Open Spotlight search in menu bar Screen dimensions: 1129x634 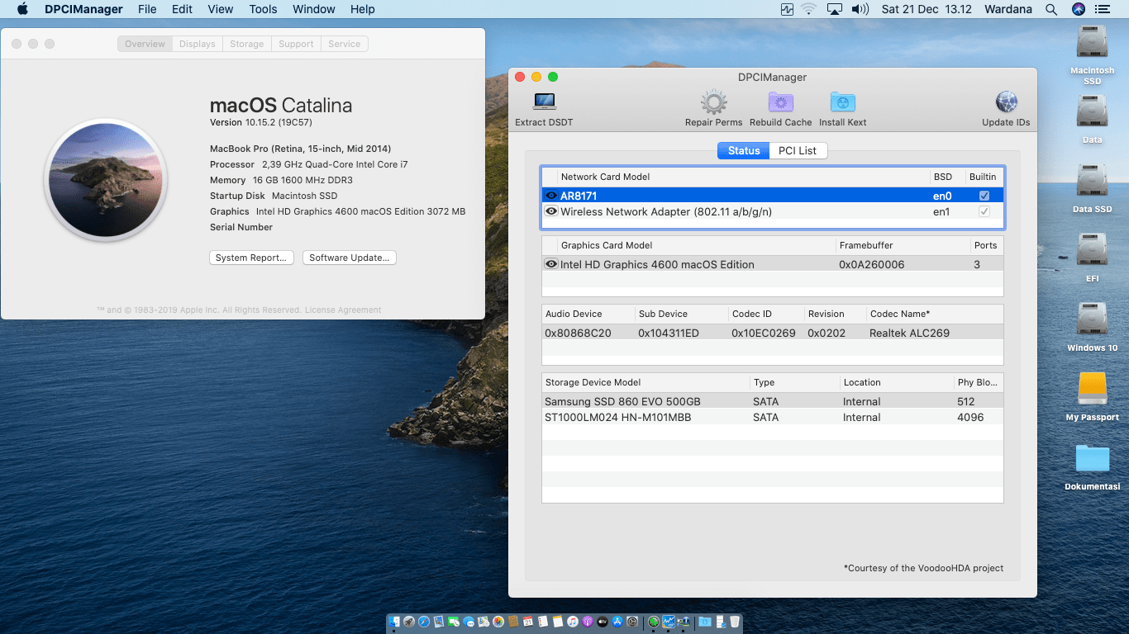click(x=1050, y=9)
